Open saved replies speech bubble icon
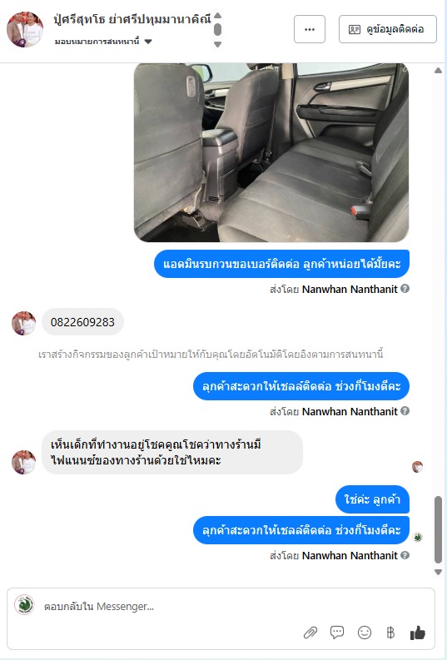The height and width of the screenshot is (660, 447). [337, 633]
